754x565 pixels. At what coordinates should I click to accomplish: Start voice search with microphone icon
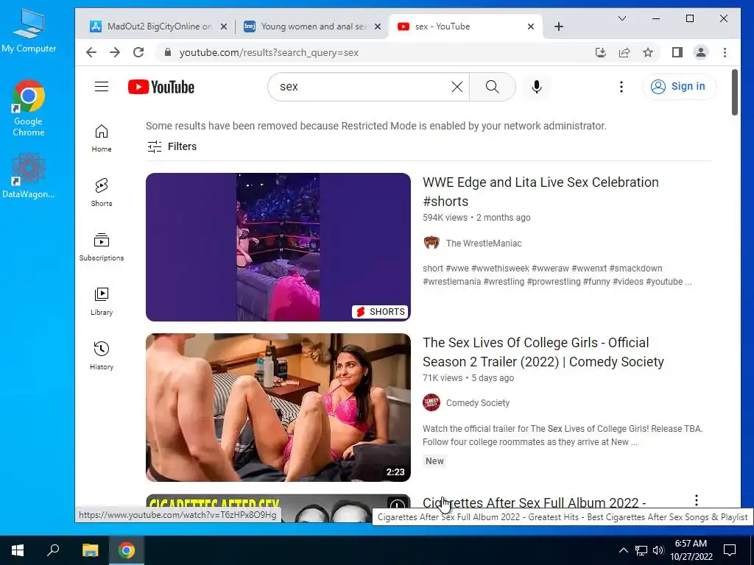[x=537, y=87]
